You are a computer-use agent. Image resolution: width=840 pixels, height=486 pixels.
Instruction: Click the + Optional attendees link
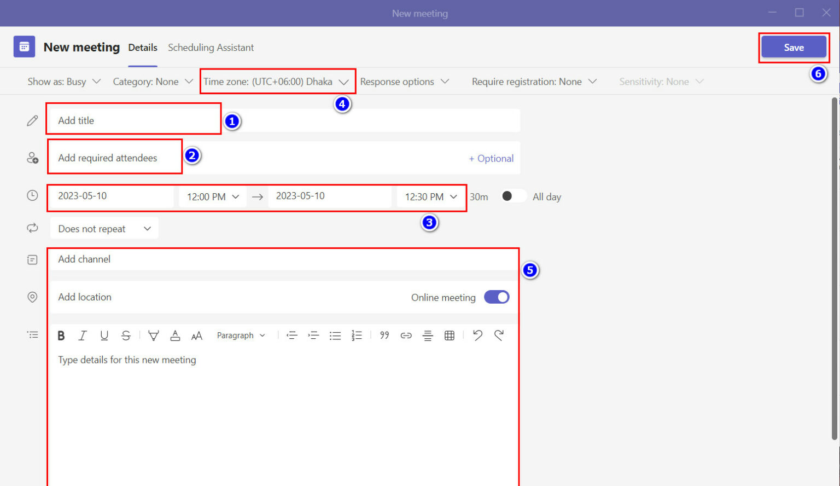point(491,158)
